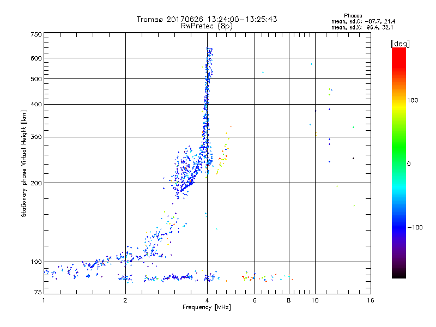This screenshot has height=327, width=436.
Task: Click x-axis tick label '4'
Action: (207, 300)
